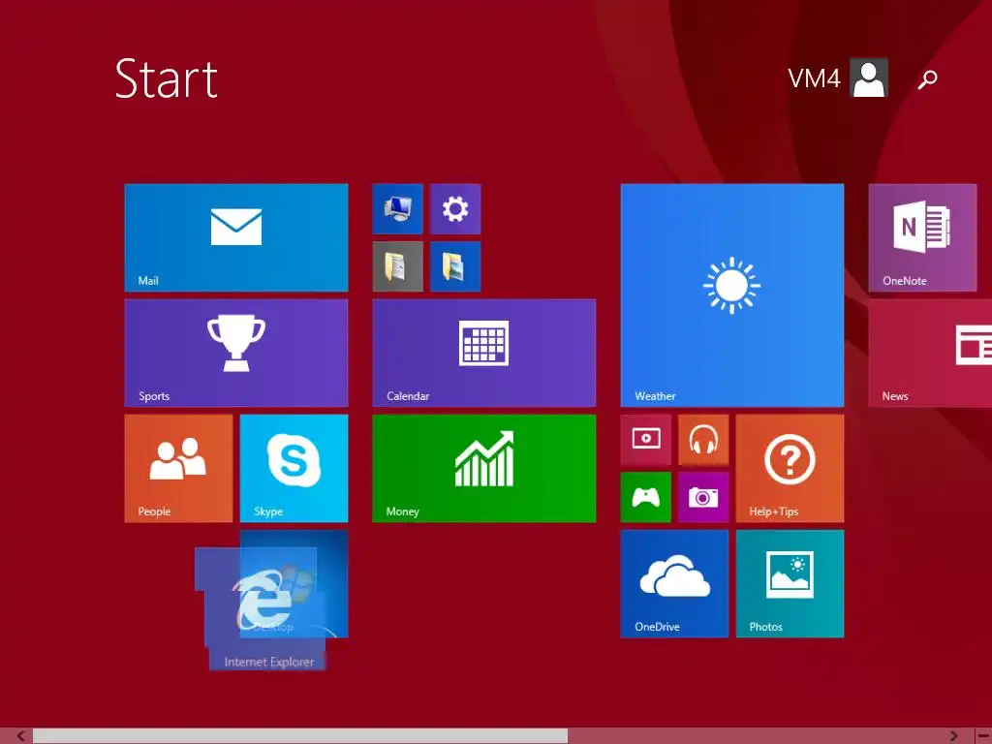Screen dimensions: 992x744
Task: Launch the OneNote tile
Action: click(x=922, y=238)
